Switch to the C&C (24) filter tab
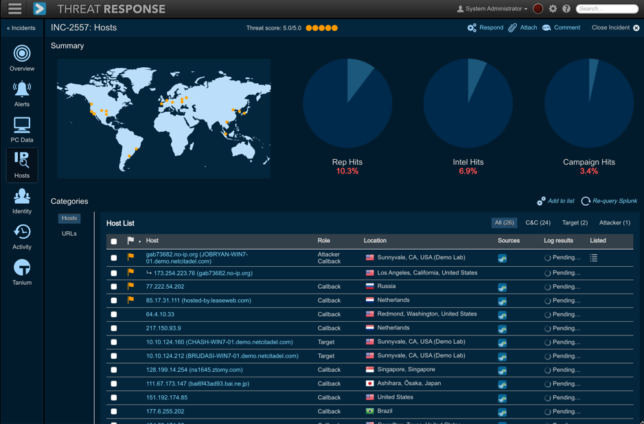644x424 pixels. [x=538, y=223]
